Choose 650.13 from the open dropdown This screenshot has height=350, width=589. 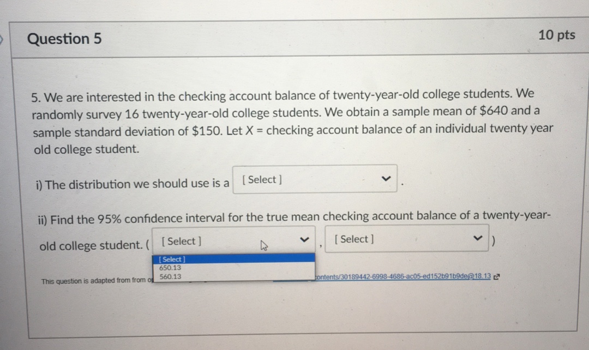170,267
